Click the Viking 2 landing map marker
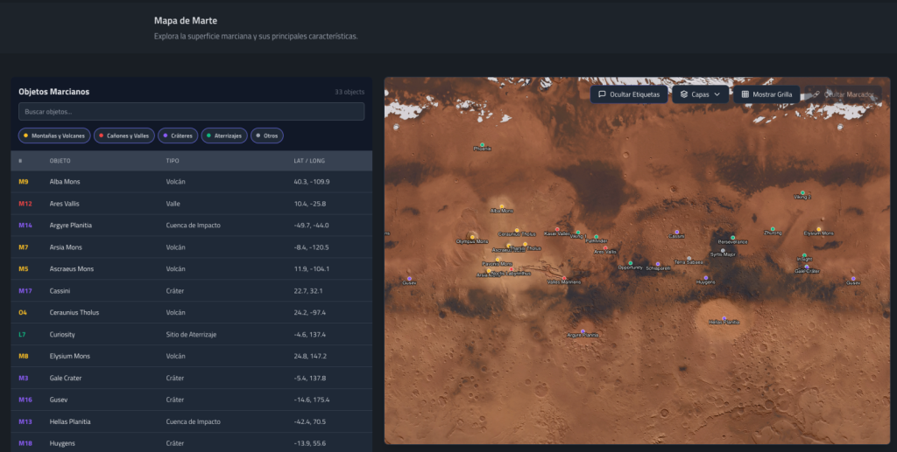Viewport: 897px width, 452px height. pyautogui.click(x=802, y=193)
